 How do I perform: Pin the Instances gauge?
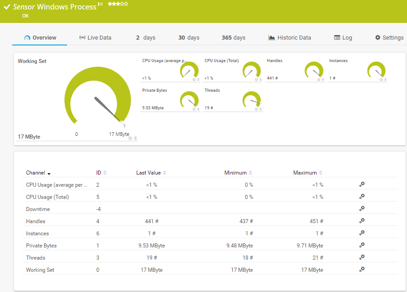pyautogui.click(x=385, y=80)
